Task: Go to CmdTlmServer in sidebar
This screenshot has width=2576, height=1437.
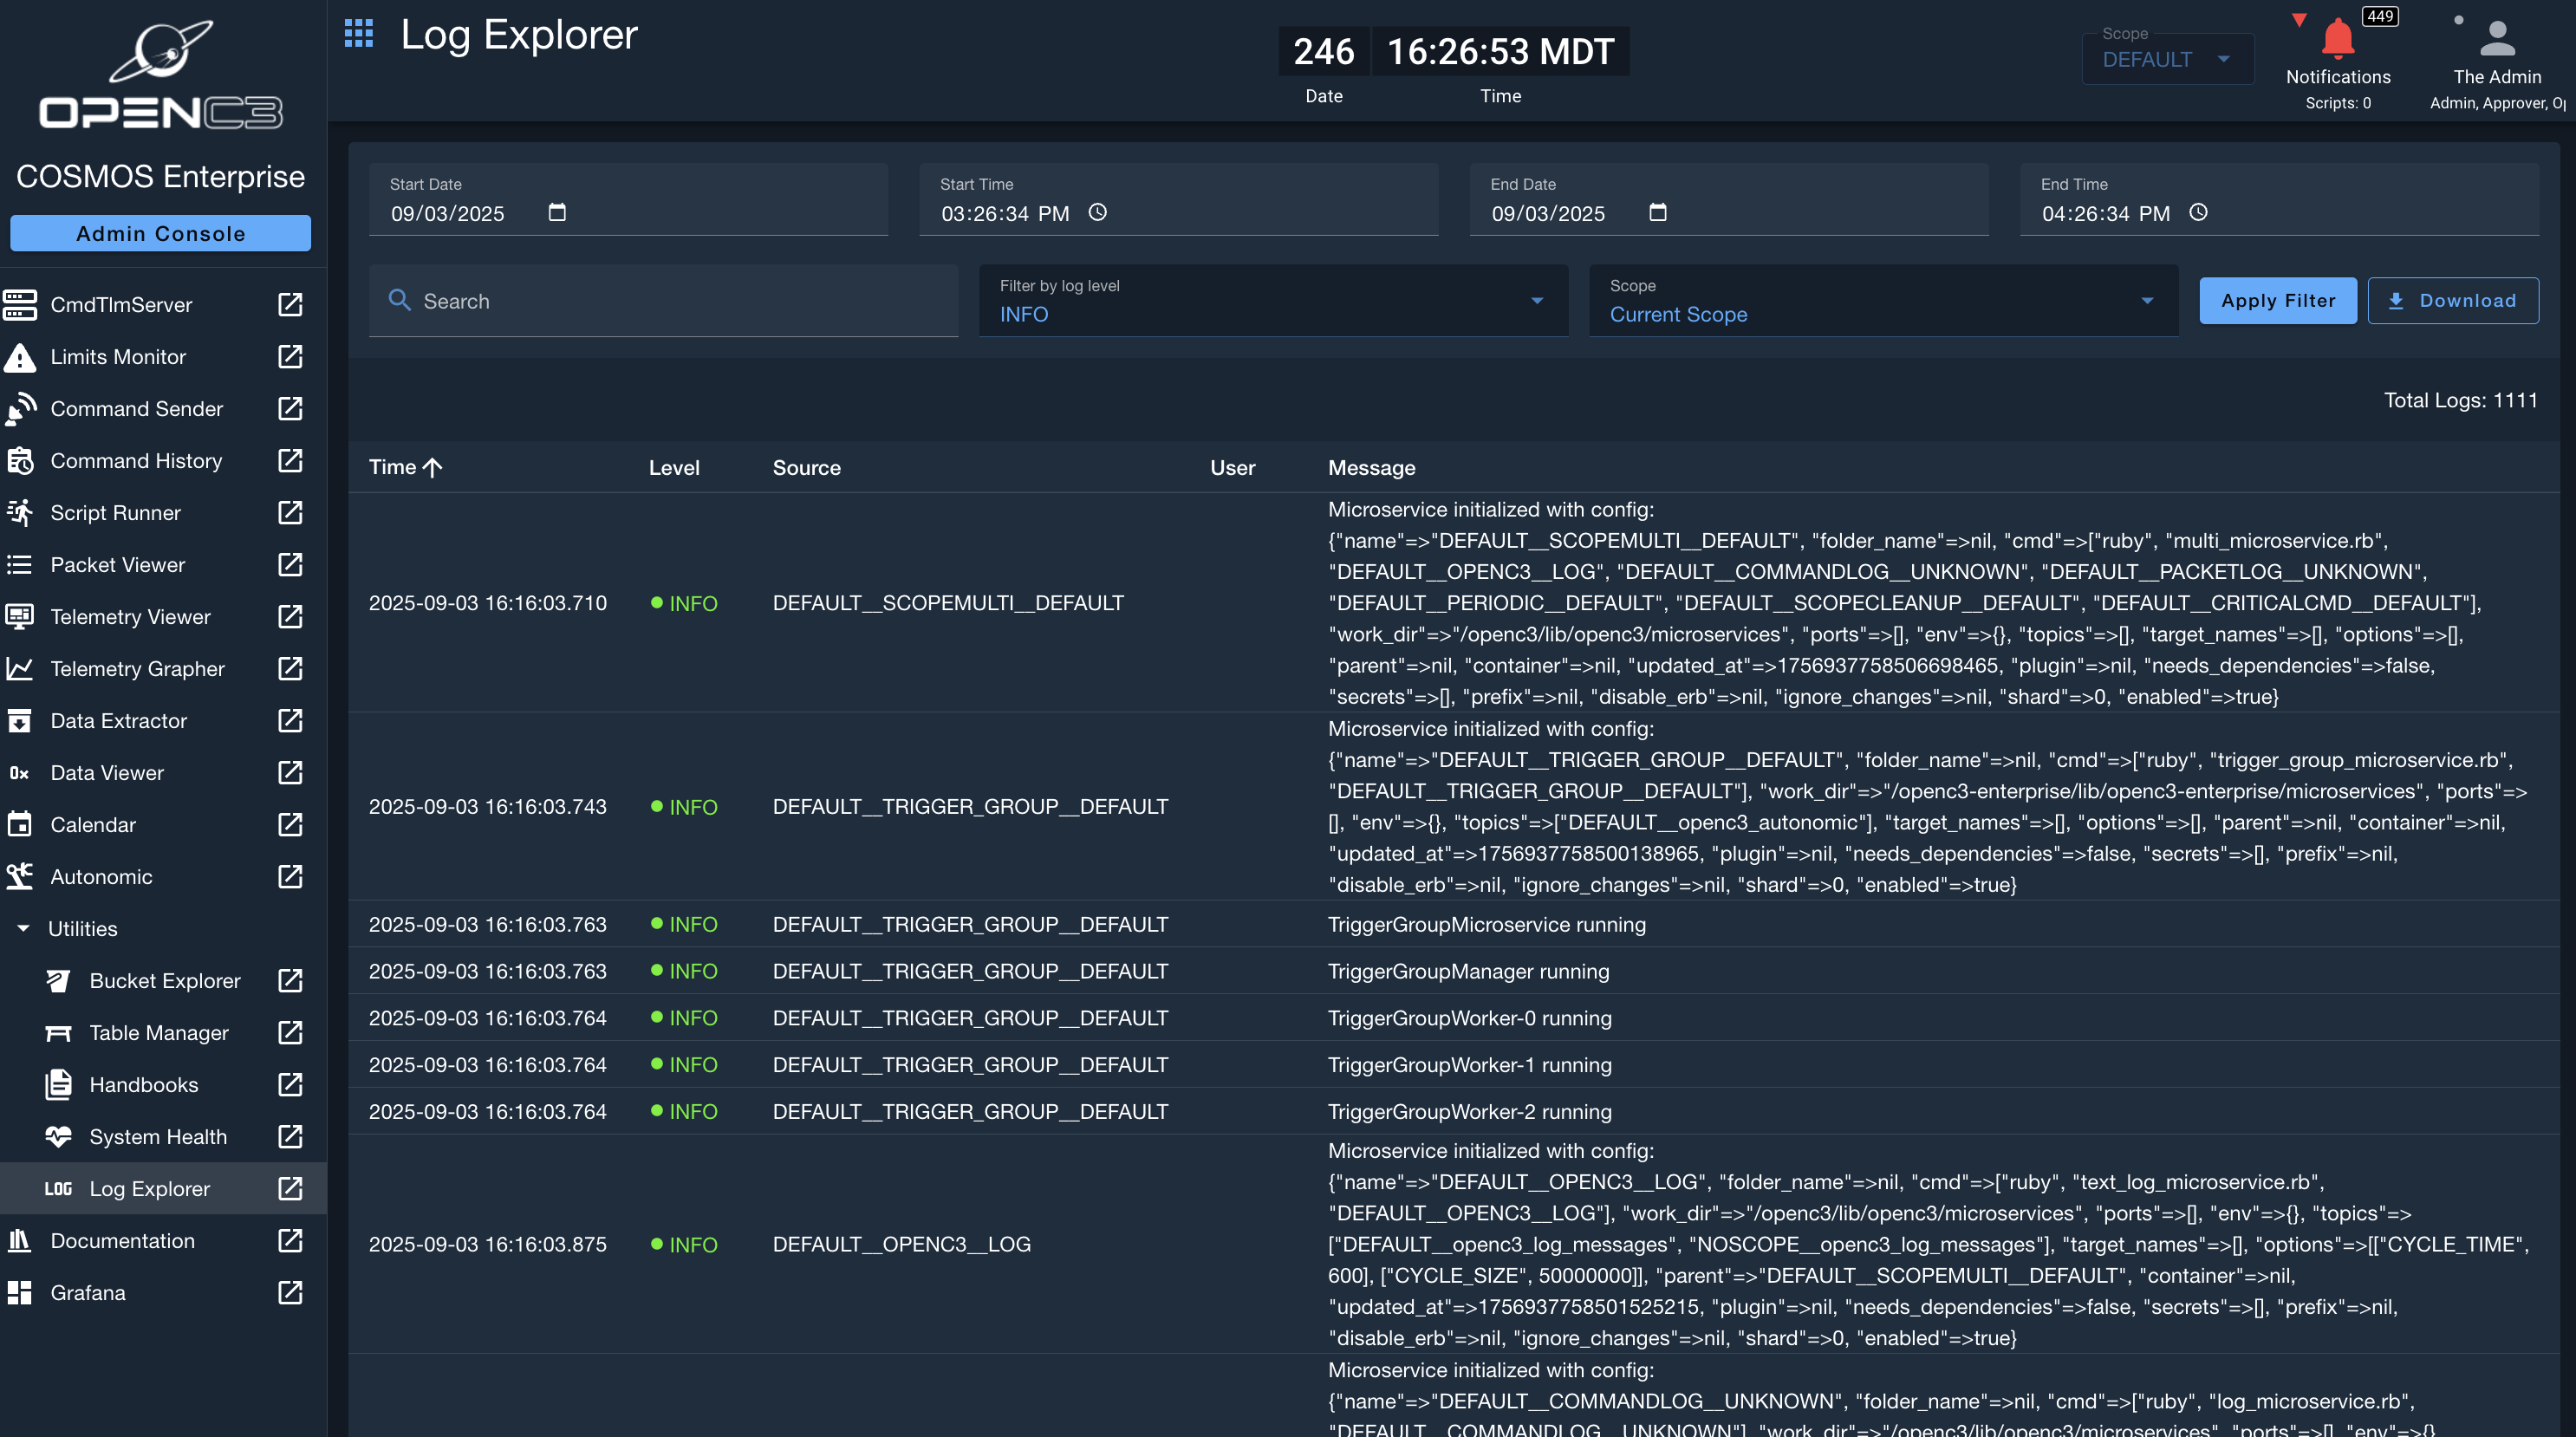Action: pos(121,305)
